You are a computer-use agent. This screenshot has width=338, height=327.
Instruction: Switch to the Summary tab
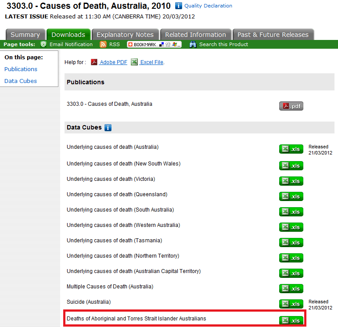point(25,35)
